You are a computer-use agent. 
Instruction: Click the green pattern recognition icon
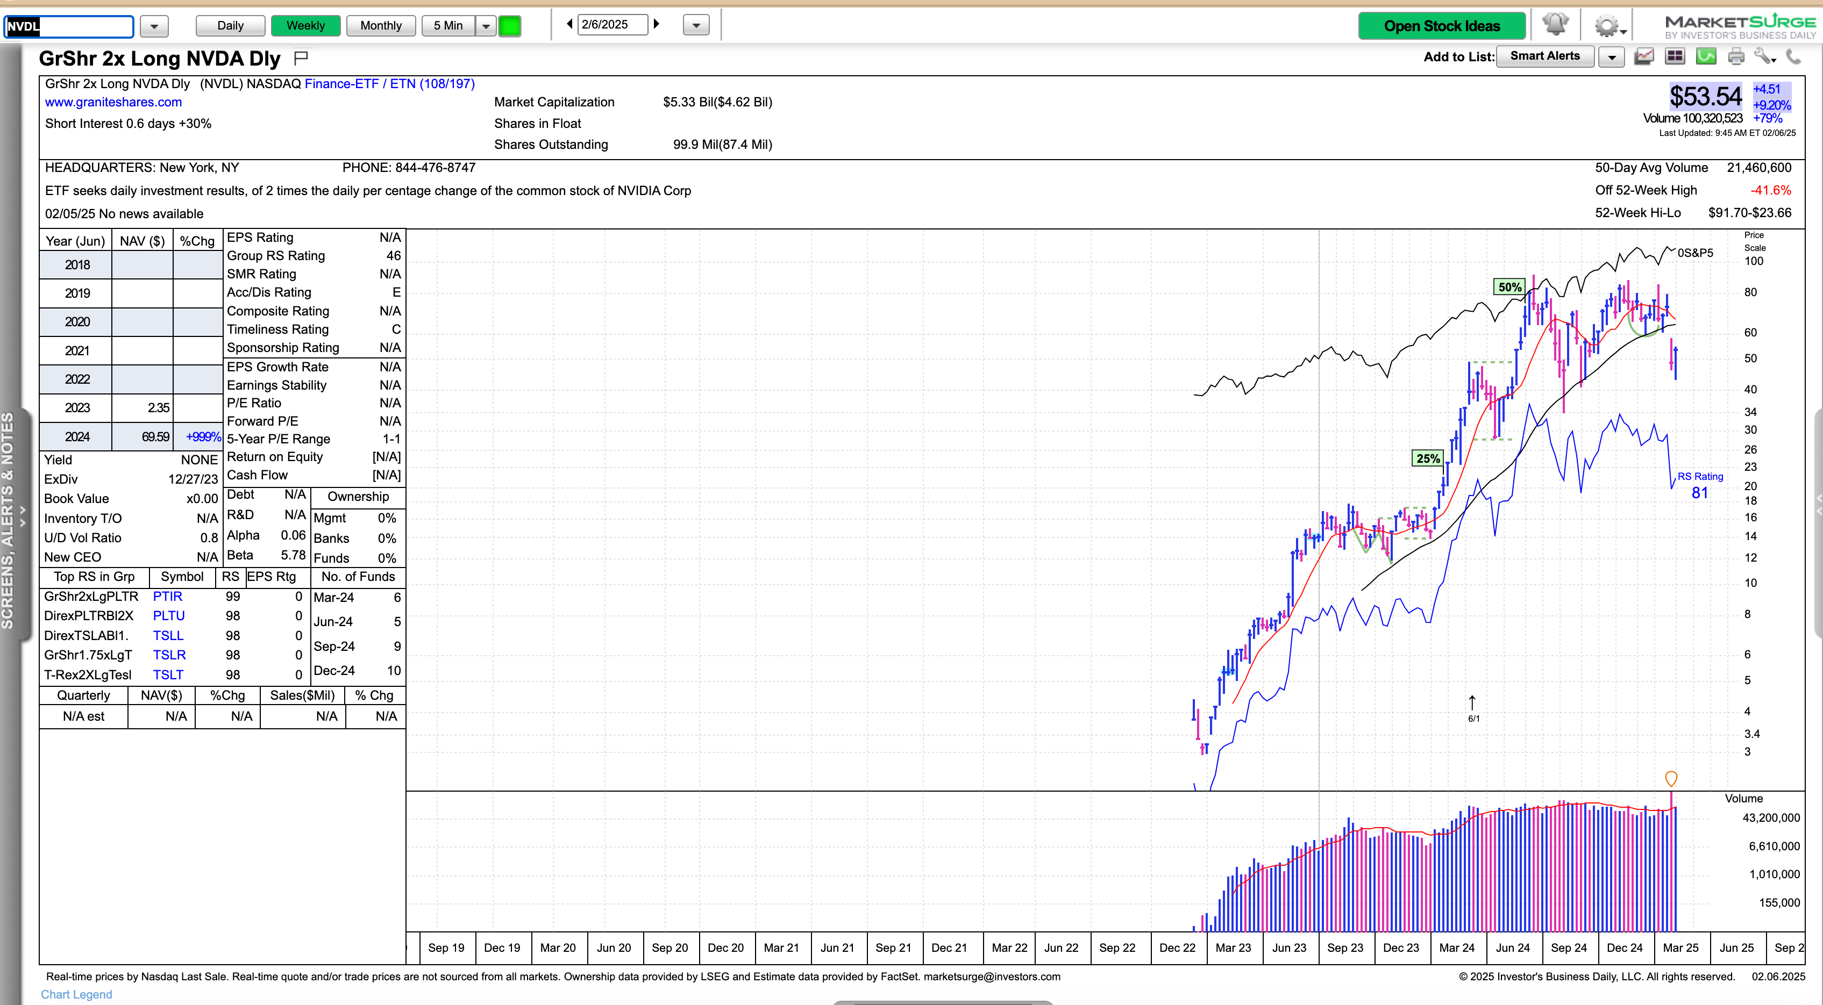(x=1706, y=56)
